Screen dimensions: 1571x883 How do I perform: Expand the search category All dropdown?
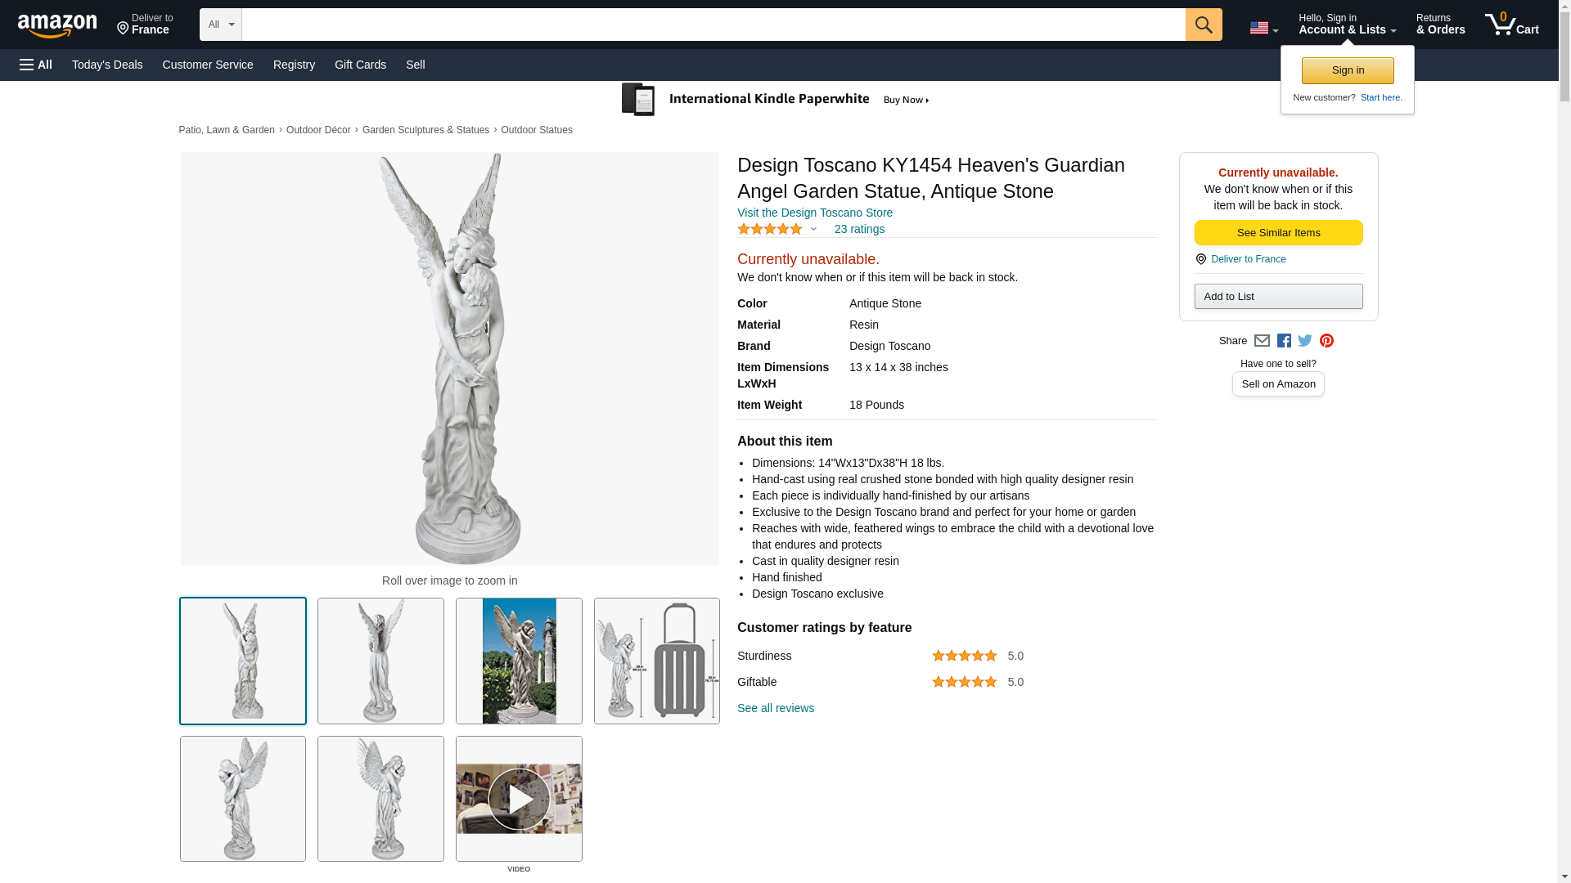click(x=220, y=25)
